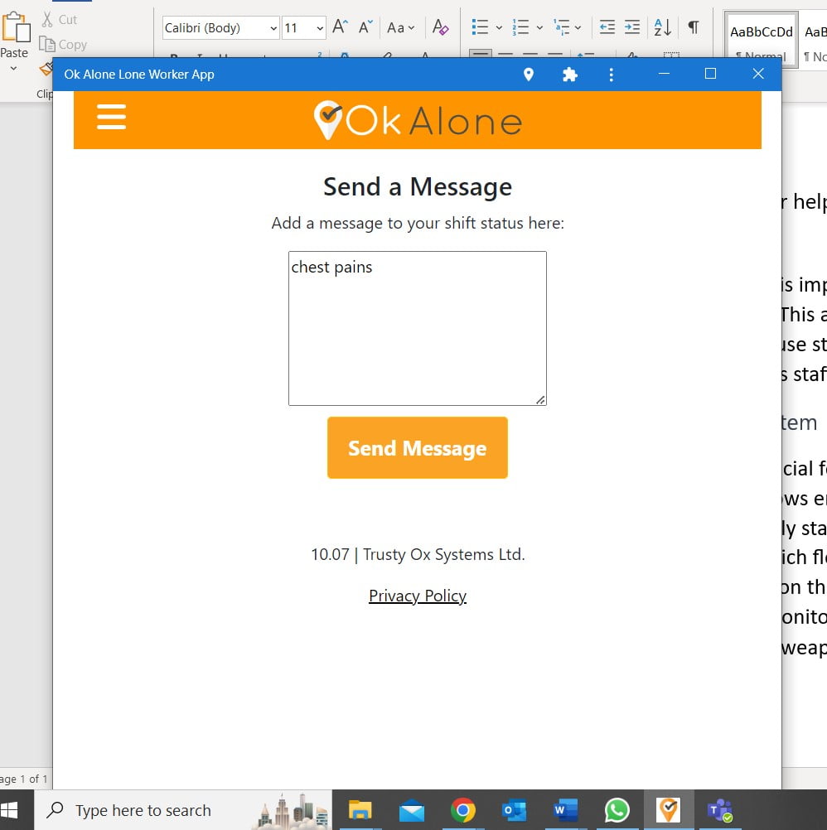The image size is (827, 830).
Task: Open the Change Case dropdown in Word
Action: coord(401,27)
